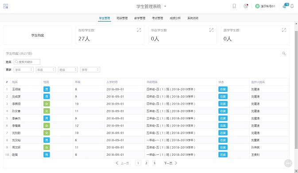Click the mobile phone icon in the header
298x173 pixels.
[234, 6]
